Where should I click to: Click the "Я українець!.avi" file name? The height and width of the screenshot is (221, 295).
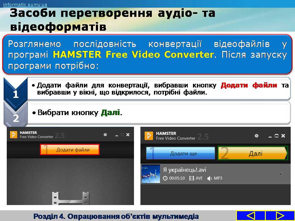point(184,170)
